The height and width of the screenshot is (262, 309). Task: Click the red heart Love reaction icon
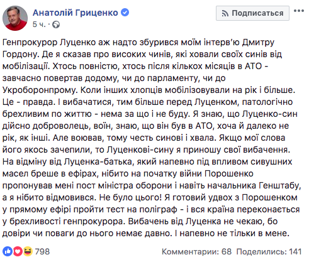coord(18,251)
